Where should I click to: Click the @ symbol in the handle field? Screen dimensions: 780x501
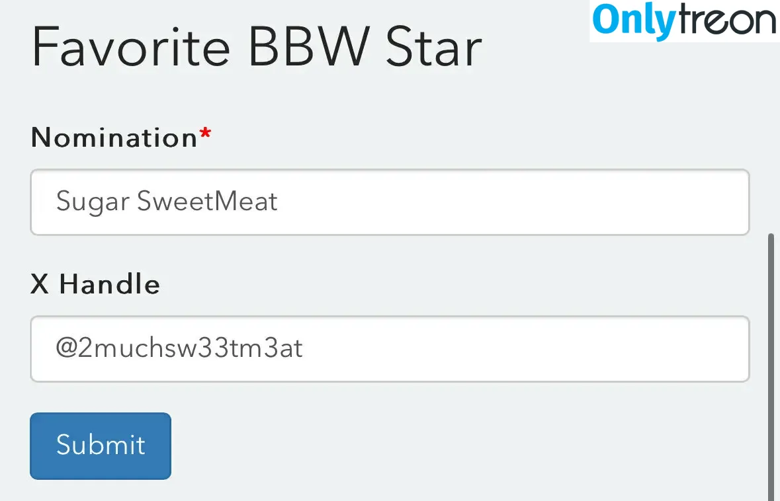tap(65, 348)
